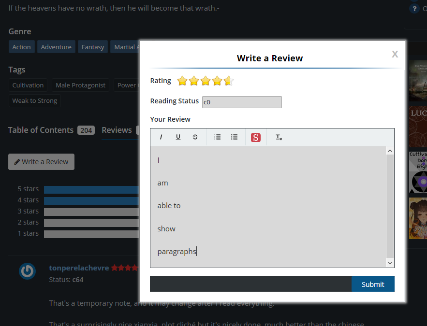427x326 pixels.
Task: Set the rating to the first star
Action: point(182,81)
